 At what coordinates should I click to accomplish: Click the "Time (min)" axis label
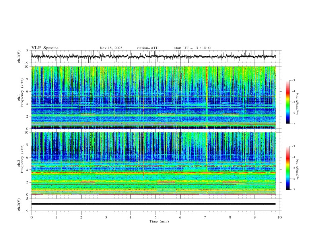pyautogui.click(x=159, y=221)
